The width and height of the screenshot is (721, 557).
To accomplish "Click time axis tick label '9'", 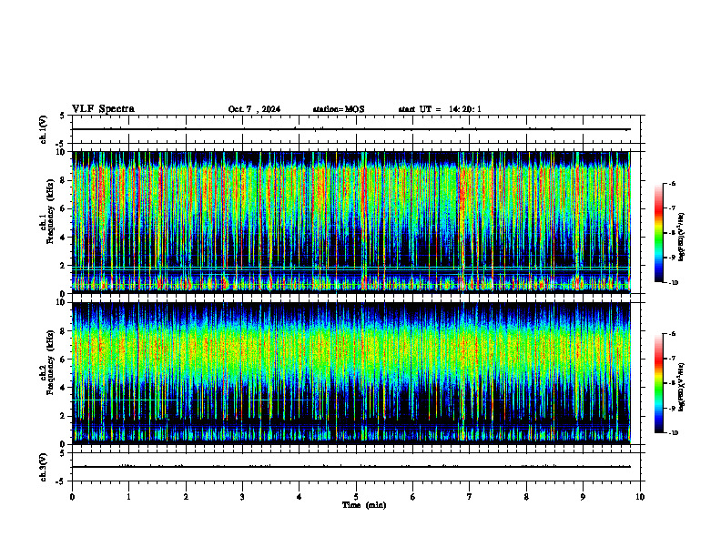I will point(583,497).
